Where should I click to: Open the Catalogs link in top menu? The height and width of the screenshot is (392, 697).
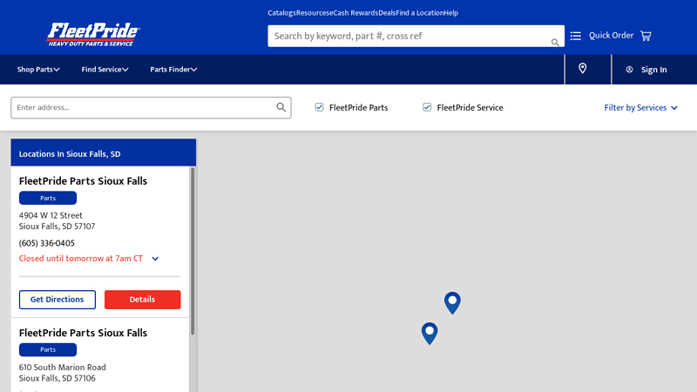pos(281,13)
